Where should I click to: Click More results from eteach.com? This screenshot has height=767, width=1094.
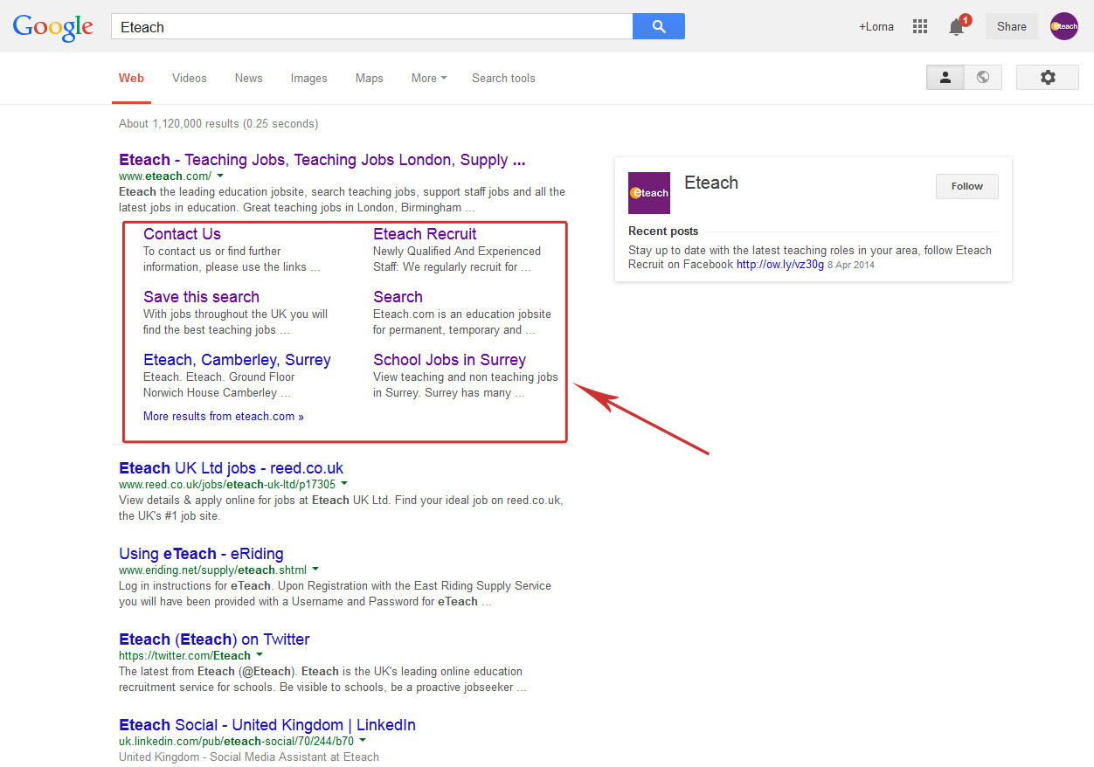tap(224, 417)
